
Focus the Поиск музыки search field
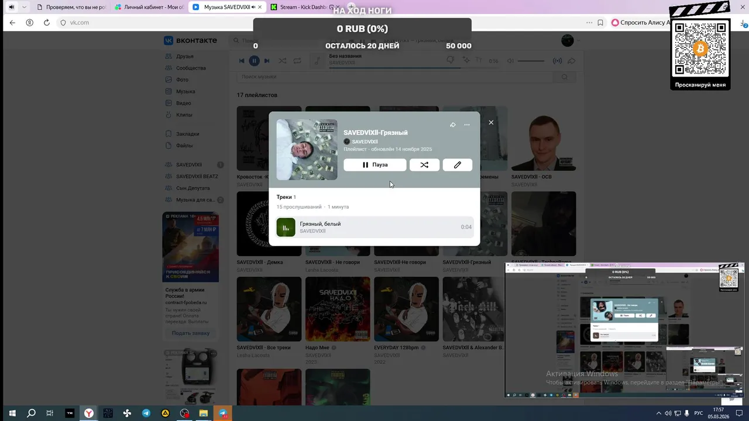(395, 77)
